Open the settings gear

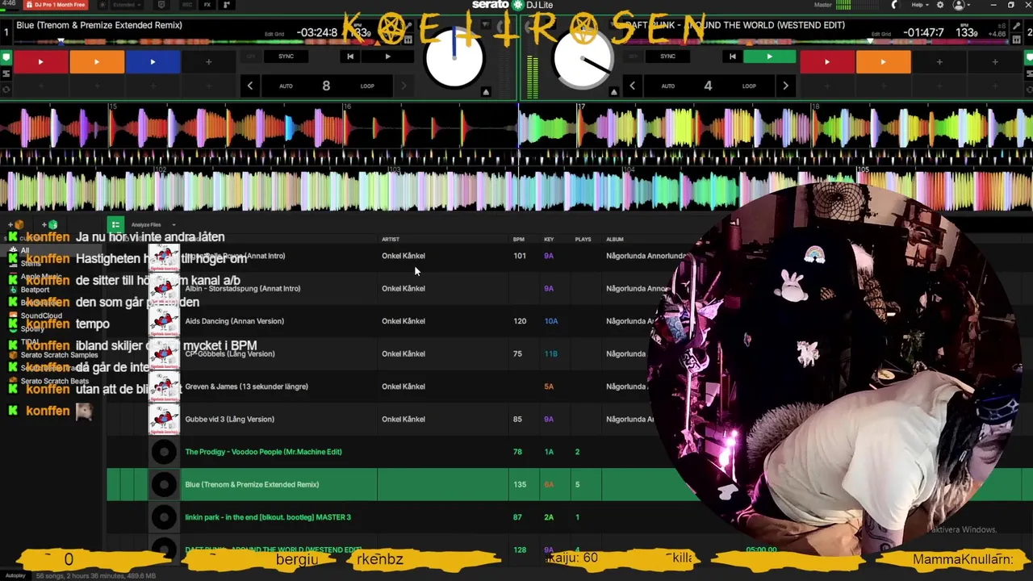tap(939, 5)
